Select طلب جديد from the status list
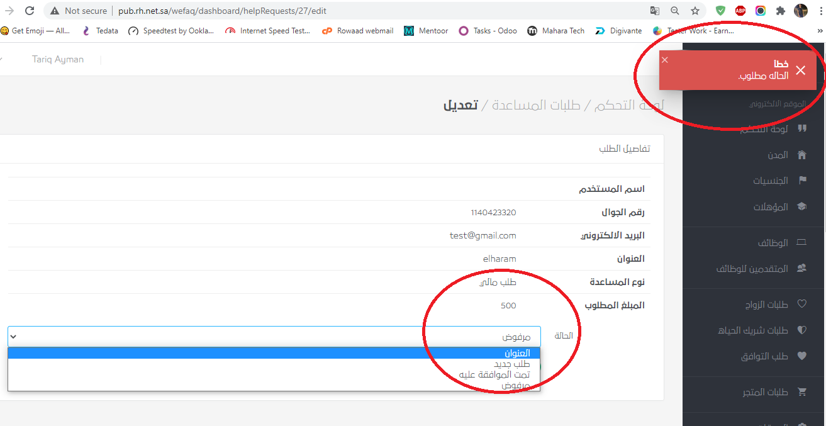This screenshot has width=826, height=426. (511, 364)
